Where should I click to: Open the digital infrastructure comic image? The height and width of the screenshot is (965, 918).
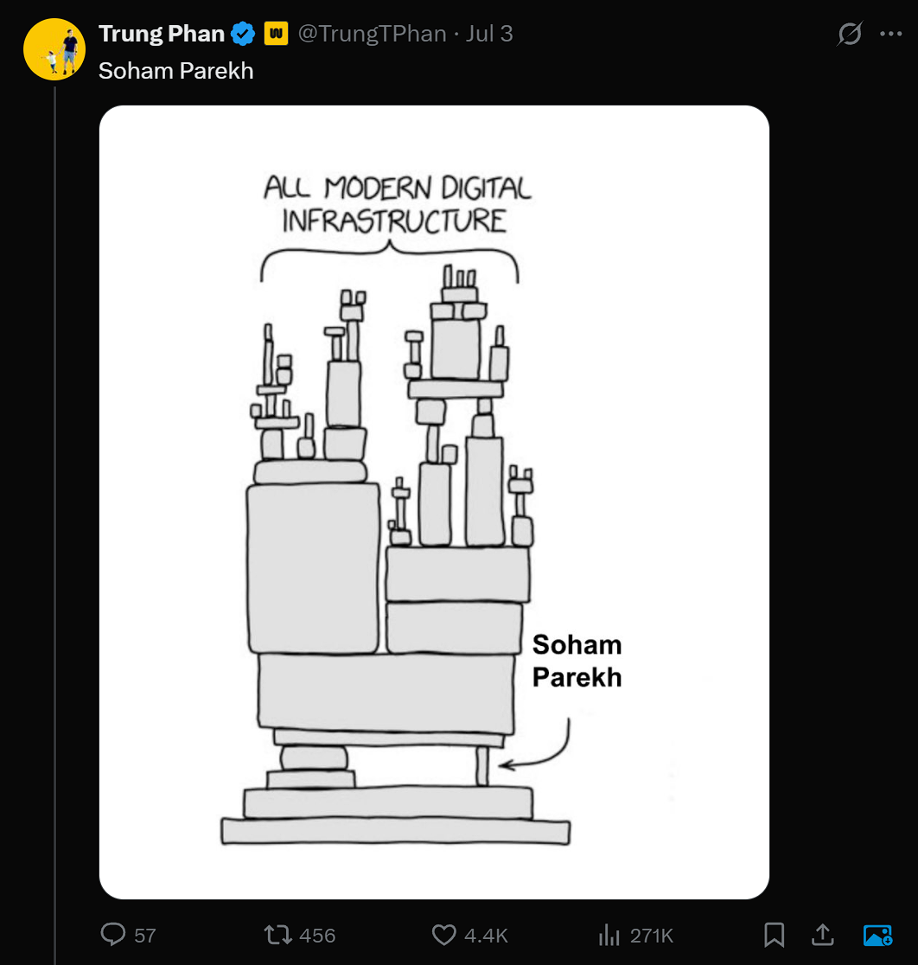pyautogui.click(x=434, y=502)
